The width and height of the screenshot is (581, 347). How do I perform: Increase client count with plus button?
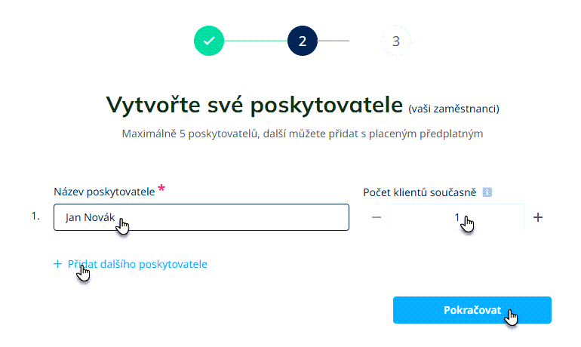pyautogui.click(x=538, y=217)
